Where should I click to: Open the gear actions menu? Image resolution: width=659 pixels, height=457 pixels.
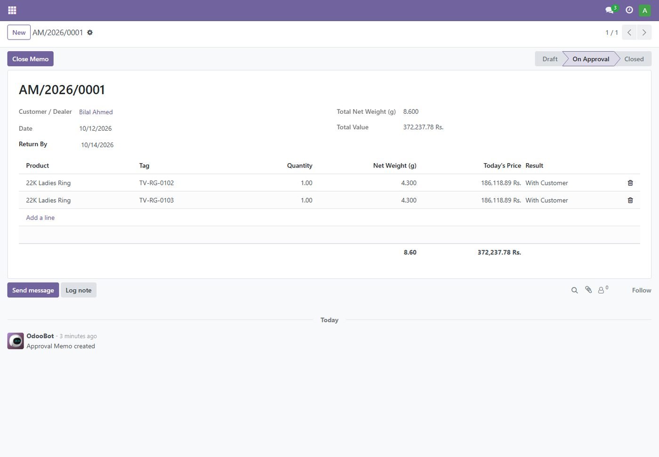[x=90, y=32]
